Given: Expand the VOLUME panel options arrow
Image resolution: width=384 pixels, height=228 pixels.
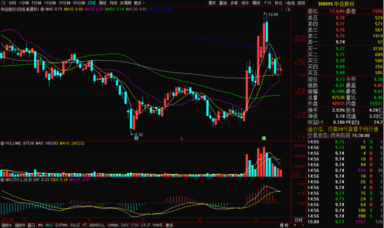Looking at the screenshot, I should pyautogui.click(x=2, y=143).
